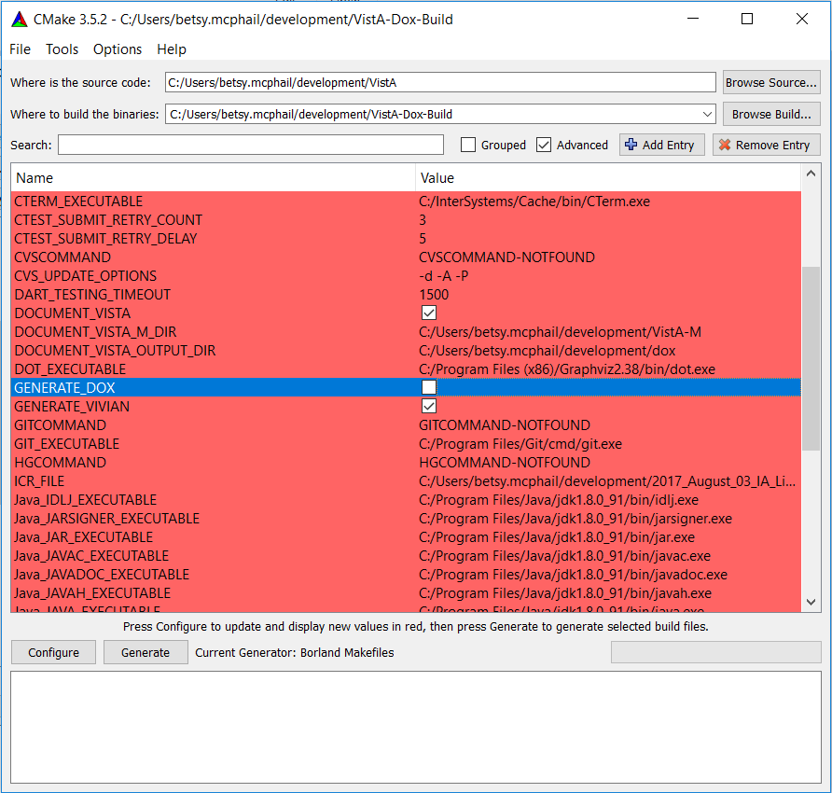Click the red X Remove Entry icon
The image size is (832, 793).
(x=725, y=145)
